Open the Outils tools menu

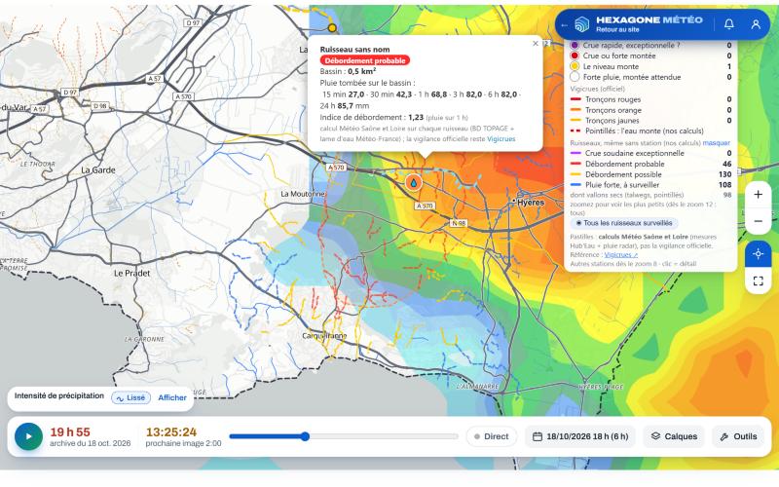[738, 436]
